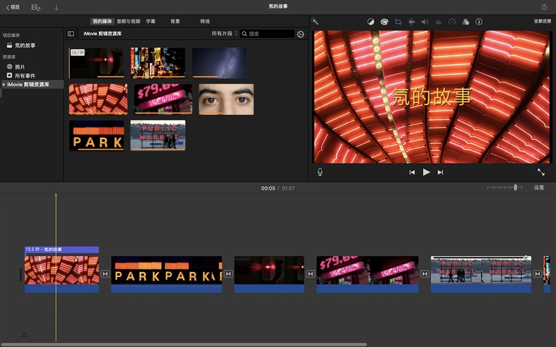Image resolution: width=556 pixels, height=347 pixels.
Task: Toggle fullscreen playback in the viewer
Action: tap(541, 172)
